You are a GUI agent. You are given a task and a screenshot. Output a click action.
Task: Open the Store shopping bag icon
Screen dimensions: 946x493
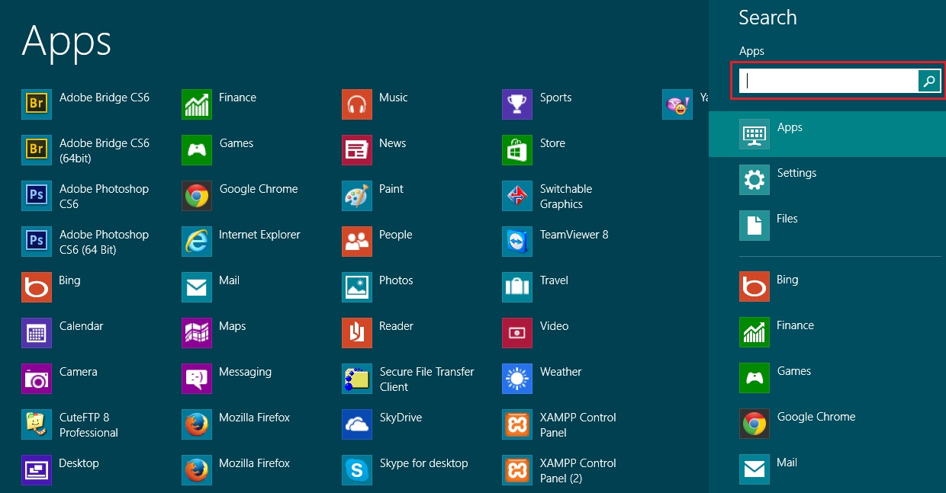tap(517, 150)
